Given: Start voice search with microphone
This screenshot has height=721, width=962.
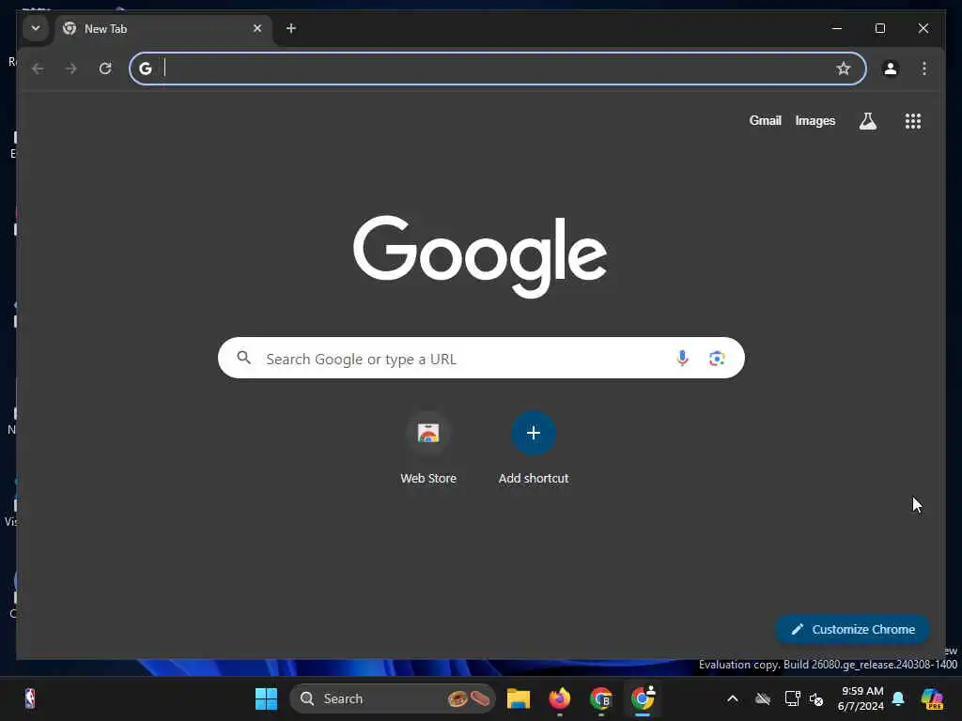Looking at the screenshot, I should tap(682, 358).
